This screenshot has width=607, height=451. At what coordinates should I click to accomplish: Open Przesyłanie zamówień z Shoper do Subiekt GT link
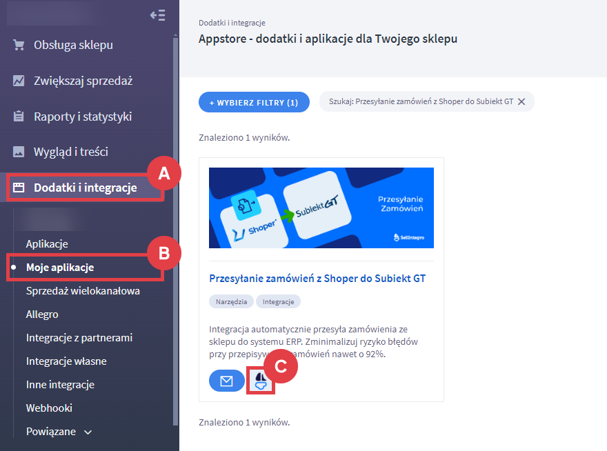[x=317, y=279]
